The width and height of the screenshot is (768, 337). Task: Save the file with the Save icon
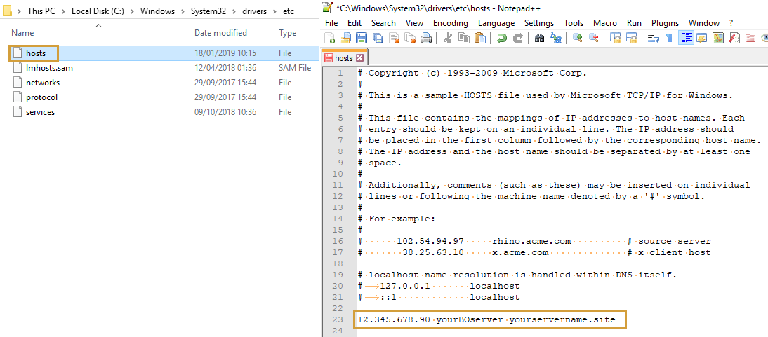[x=362, y=39]
